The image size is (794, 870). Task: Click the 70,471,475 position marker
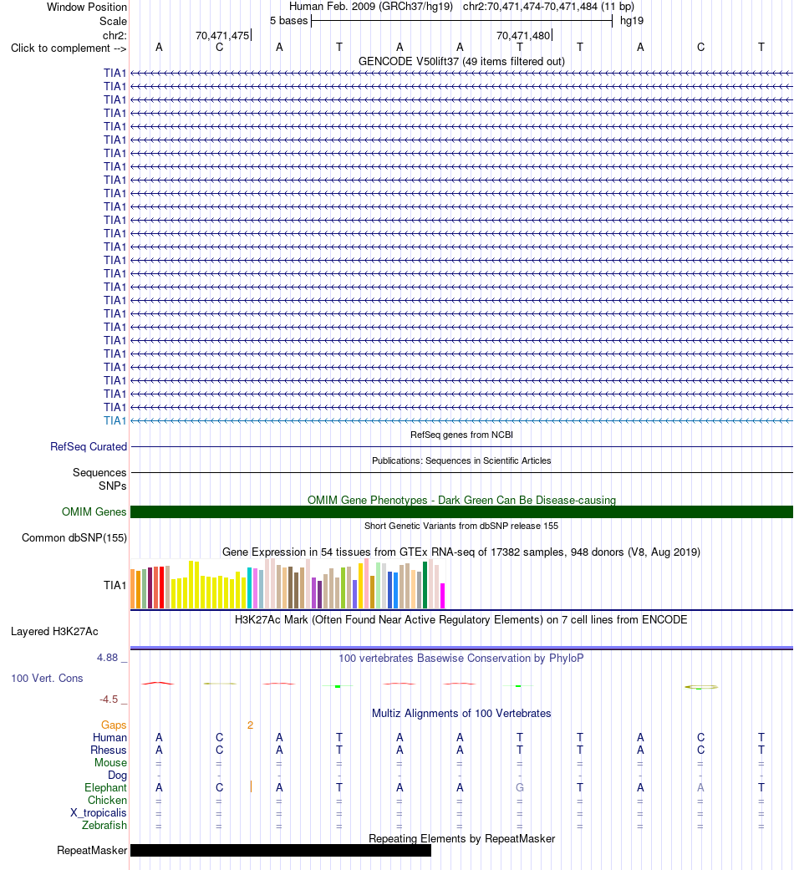tap(222, 35)
